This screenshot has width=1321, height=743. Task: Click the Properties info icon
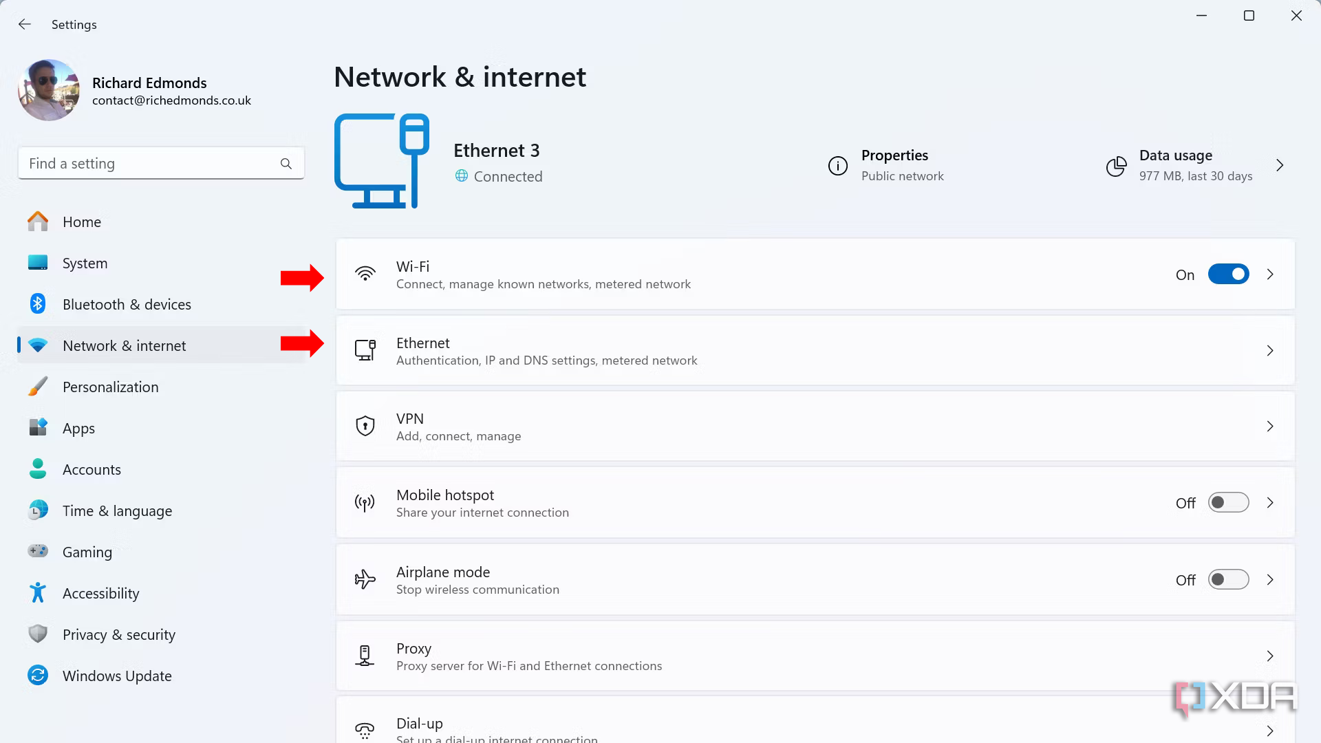point(837,166)
